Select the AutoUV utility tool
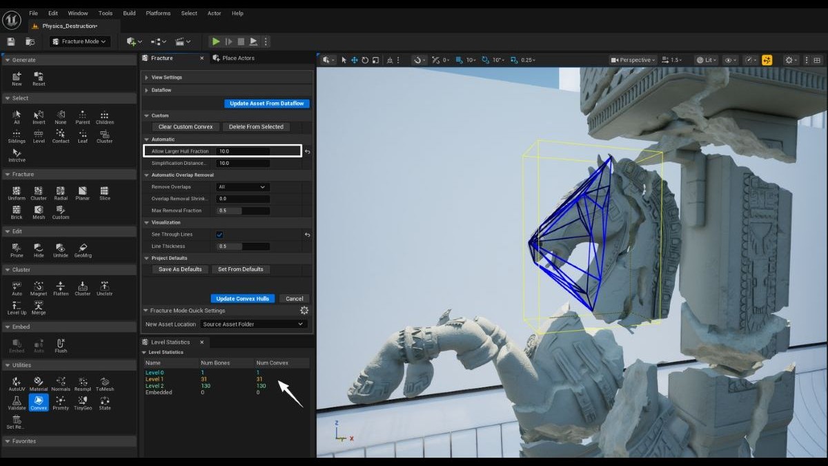This screenshot has height=466, width=828. coord(16,382)
